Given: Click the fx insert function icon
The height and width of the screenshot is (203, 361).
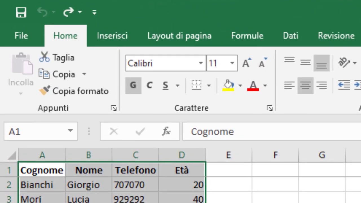Looking at the screenshot, I should (x=166, y=131).
